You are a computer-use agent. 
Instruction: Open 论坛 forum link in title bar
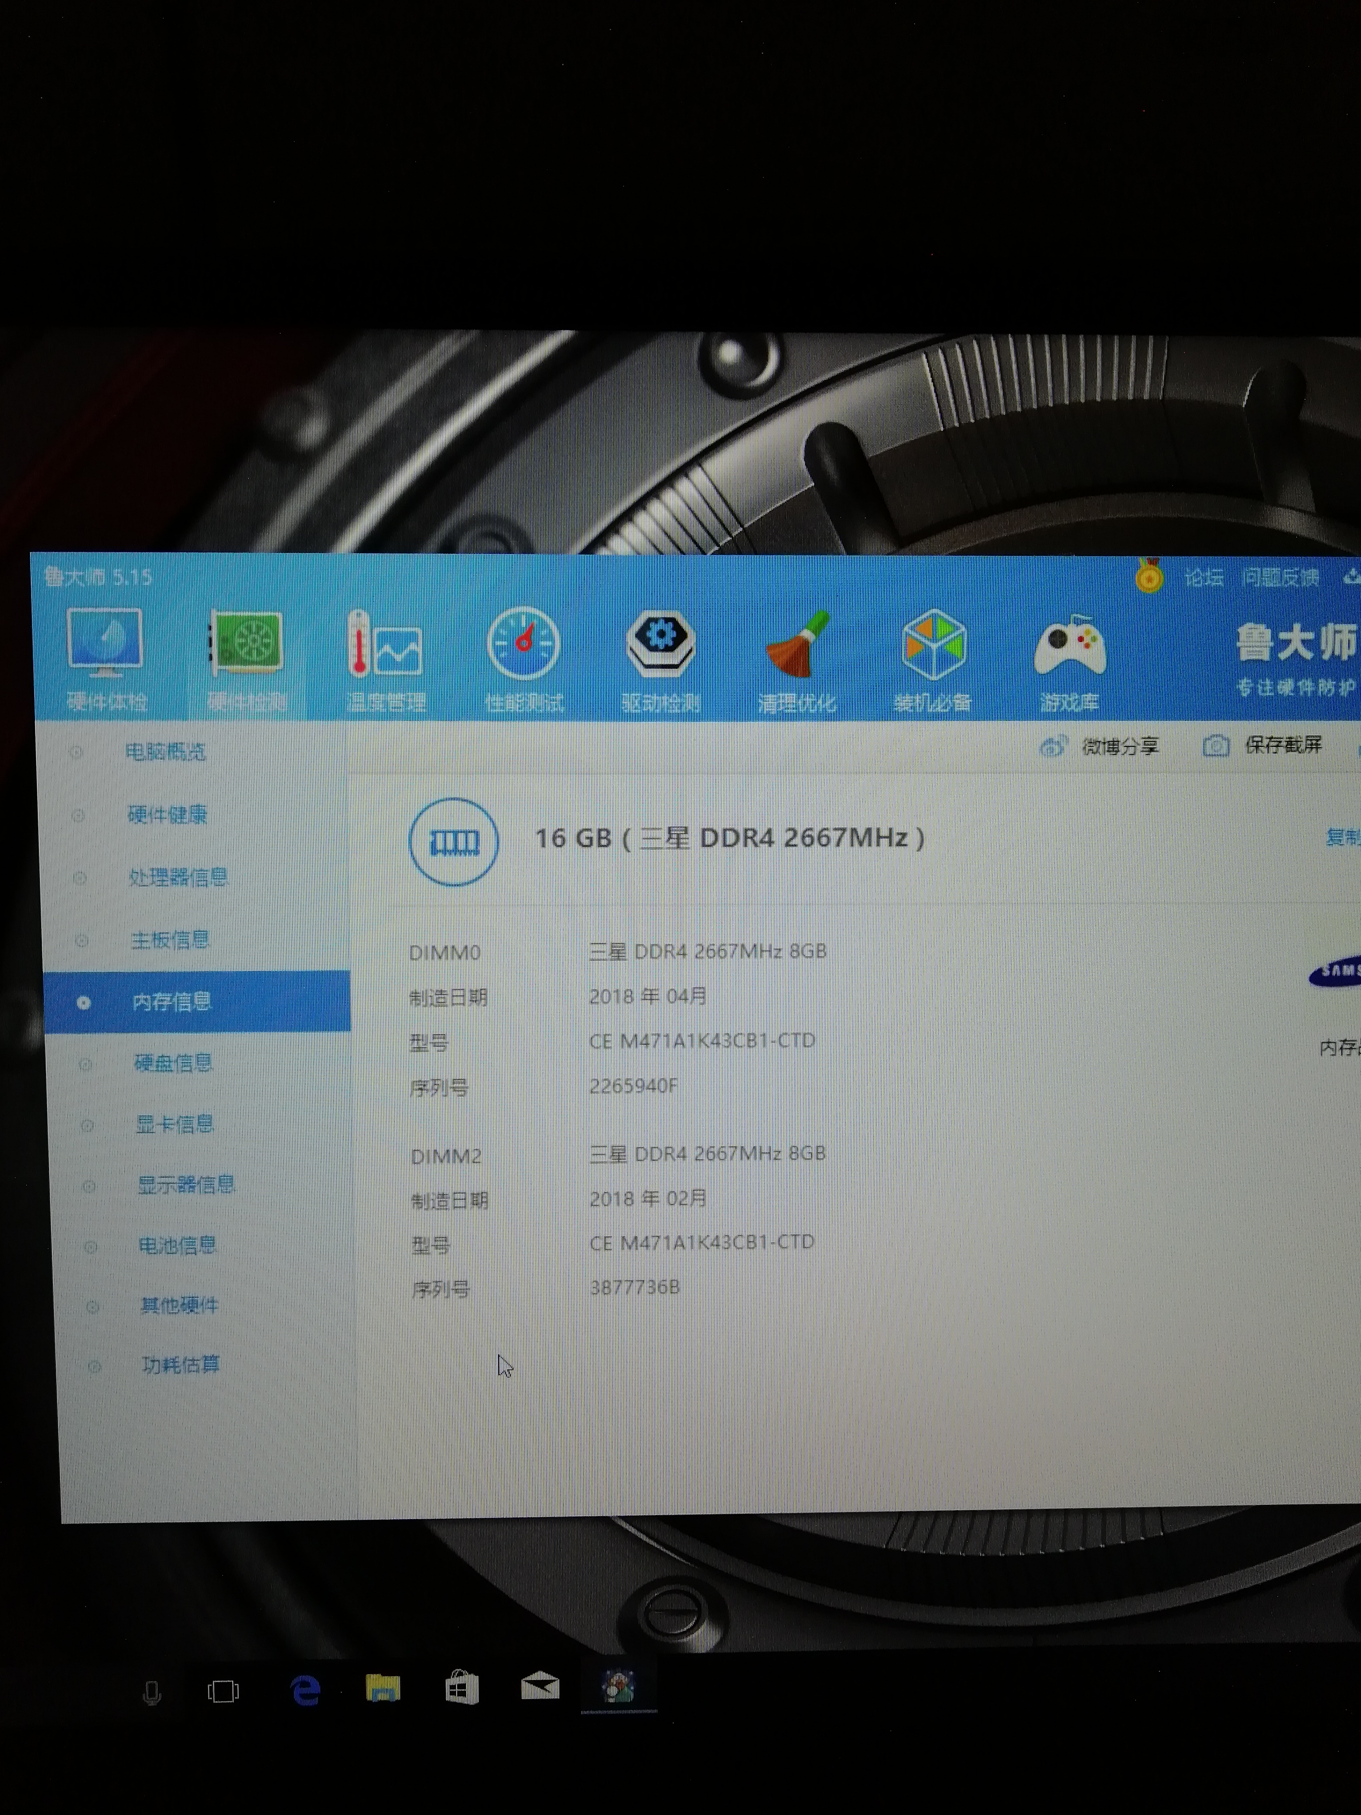[x=1204, y=578]
